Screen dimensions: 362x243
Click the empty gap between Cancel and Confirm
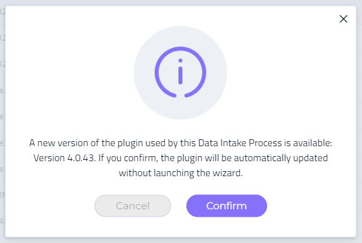click(178, 206)
